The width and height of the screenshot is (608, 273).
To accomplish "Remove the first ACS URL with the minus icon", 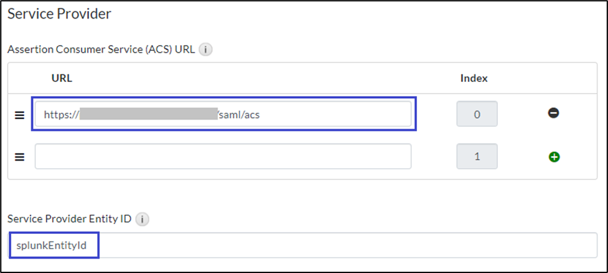I will 553,114.
